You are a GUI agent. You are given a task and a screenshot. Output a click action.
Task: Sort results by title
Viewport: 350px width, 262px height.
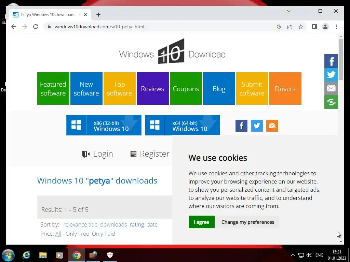93,224
